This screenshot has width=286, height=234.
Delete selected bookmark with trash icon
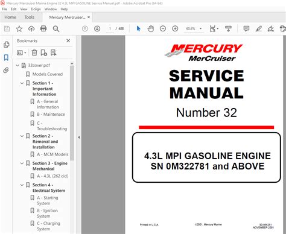tap(34, 52)
